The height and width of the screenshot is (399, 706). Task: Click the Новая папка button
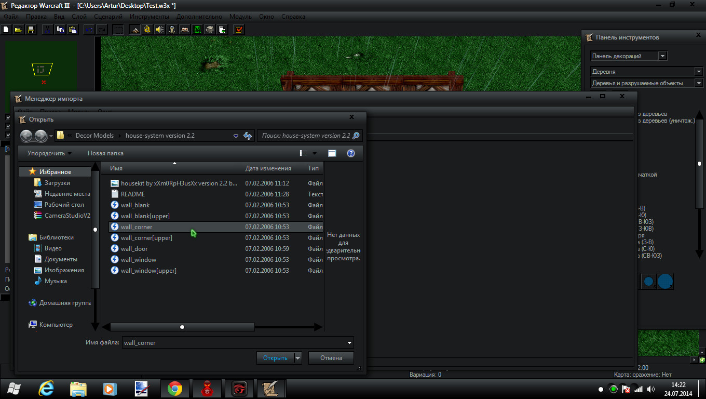click(105, 153)
